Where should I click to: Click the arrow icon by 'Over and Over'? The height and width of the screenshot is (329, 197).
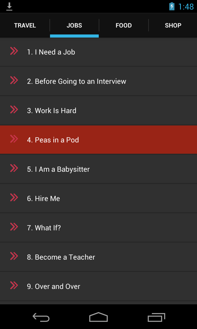click(14, 286)
